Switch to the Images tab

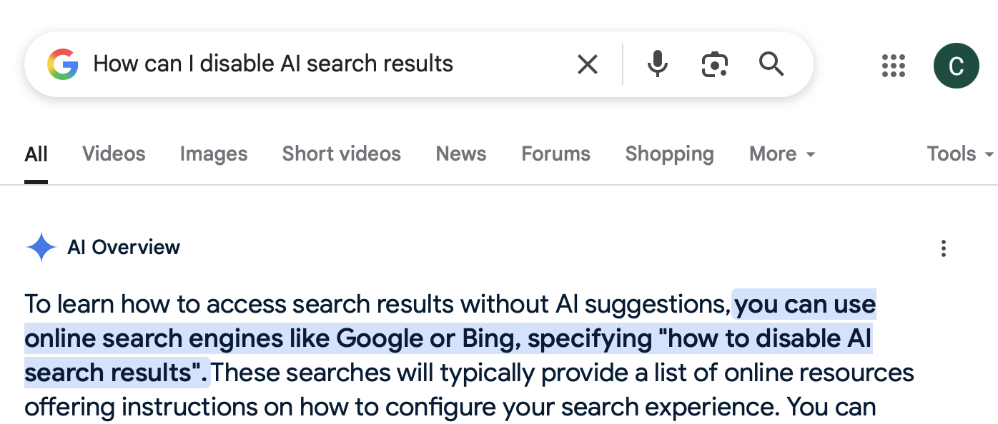click(214, 153)
